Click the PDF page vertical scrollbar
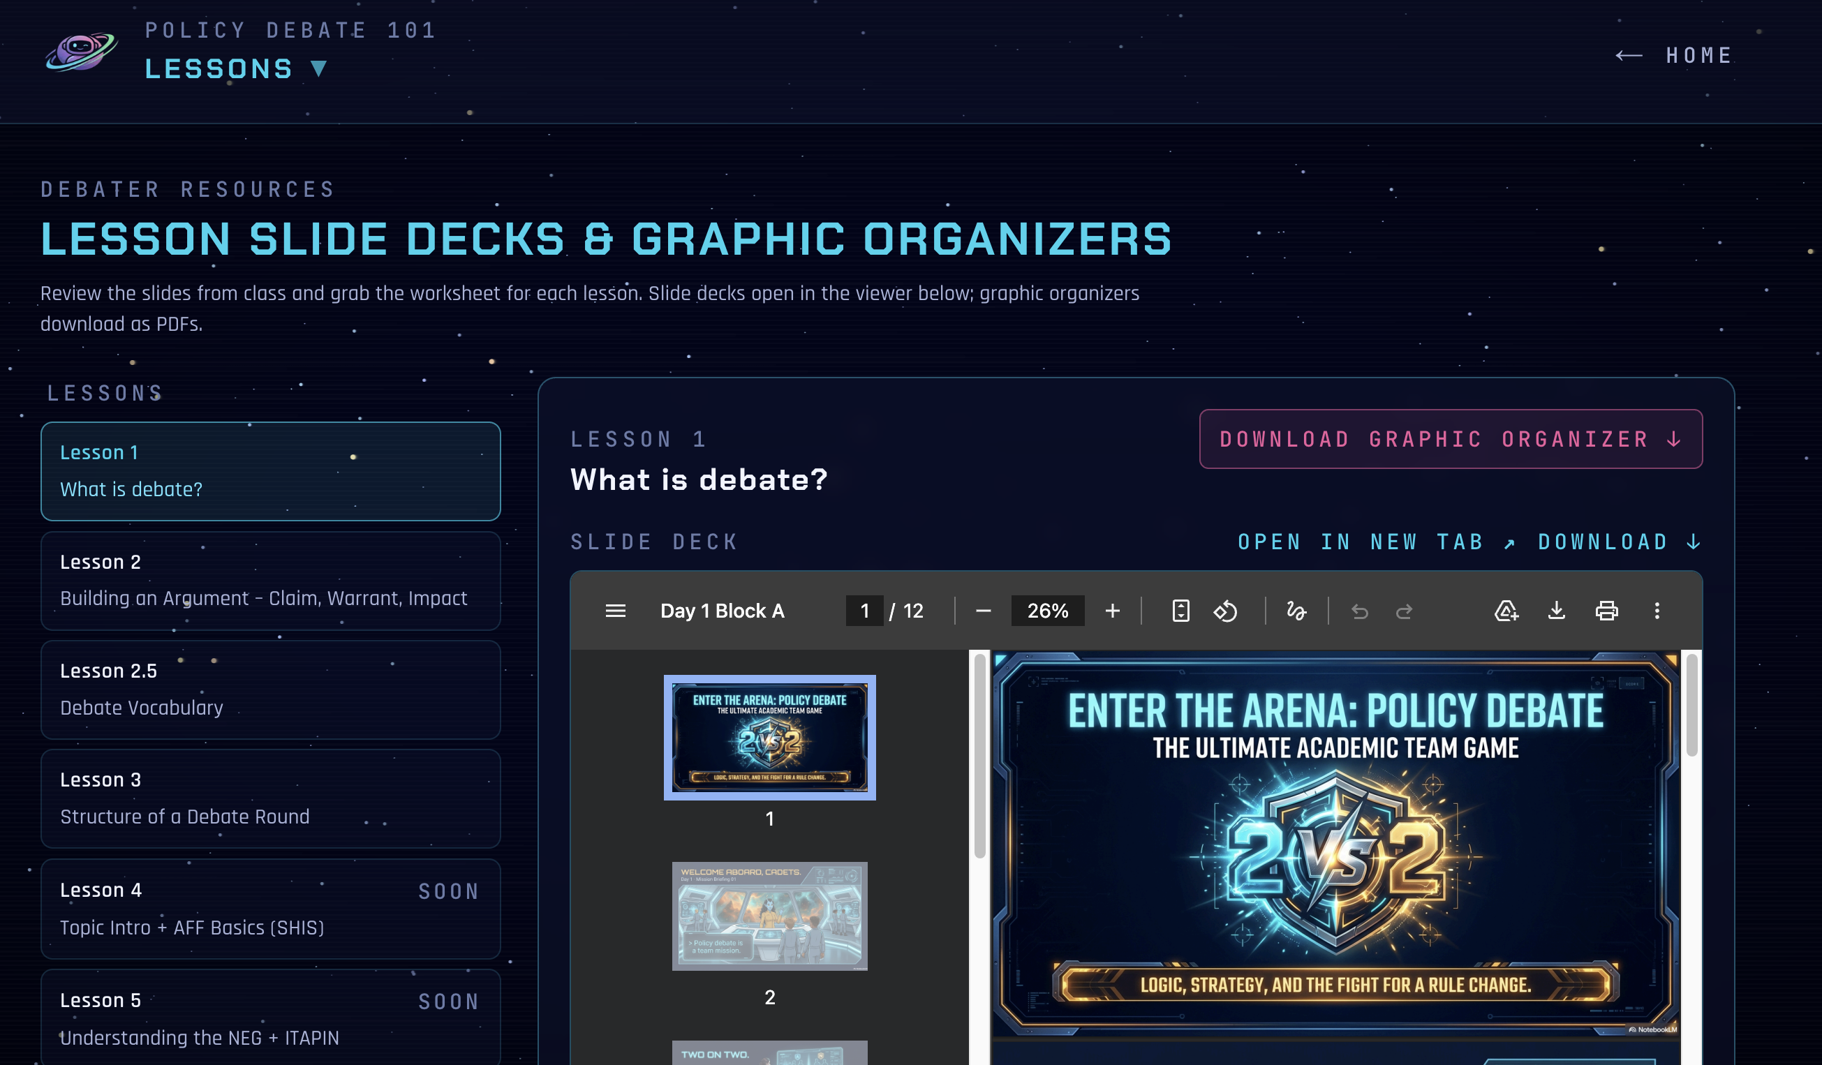This screenshot has height=1065, width=1822. [x=1692, y=705]
